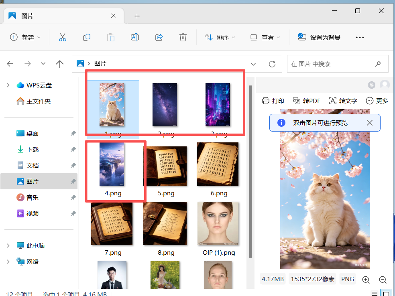The height and width of the screenshot is (296, 395).
Task: Unpin 音乐 using its pin icon
Action: [73, 197]
